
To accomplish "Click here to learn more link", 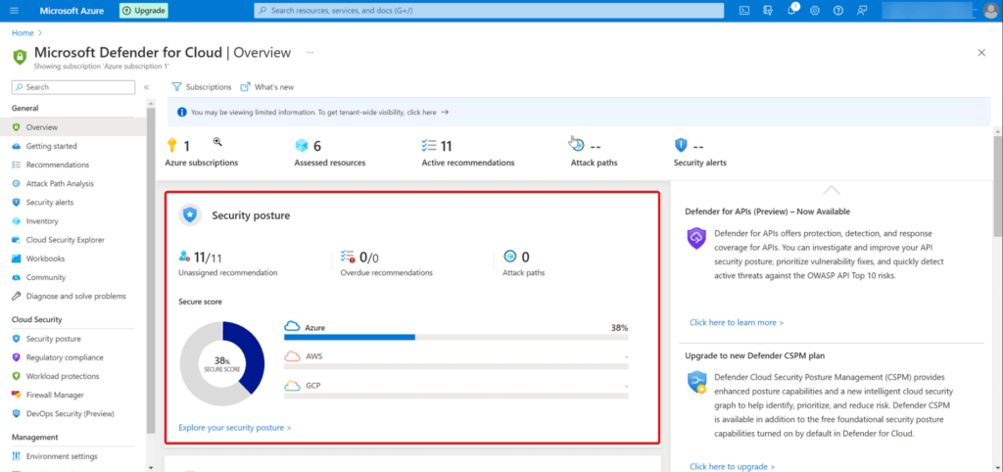I will [x=737, y=322].
